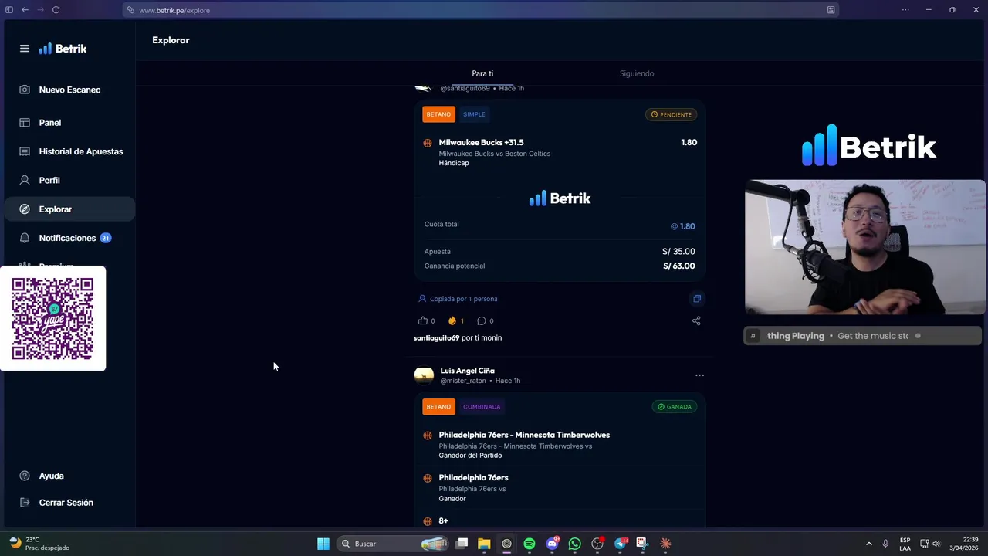The height and width of the screenshot is (556, 988).
Task: Open Luis Angel Ciña profile name
Action: click(467, 371)
